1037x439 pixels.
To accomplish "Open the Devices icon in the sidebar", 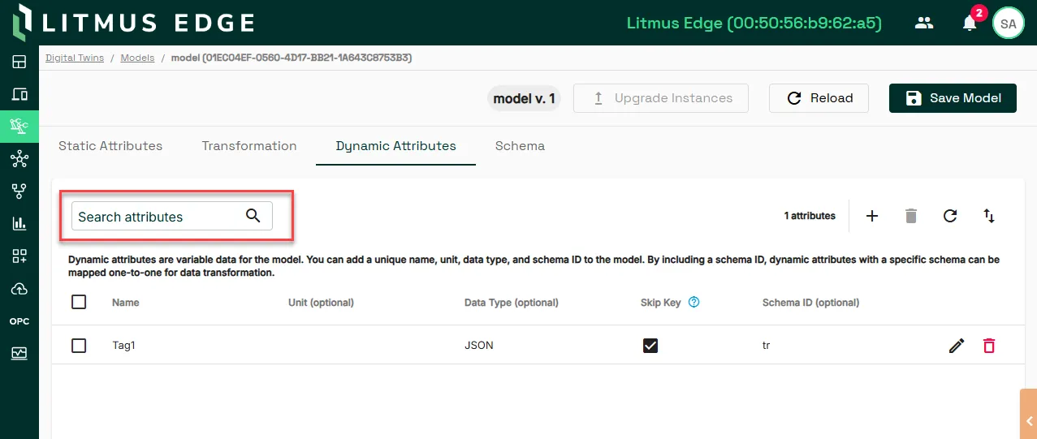I will pos(19,94).
